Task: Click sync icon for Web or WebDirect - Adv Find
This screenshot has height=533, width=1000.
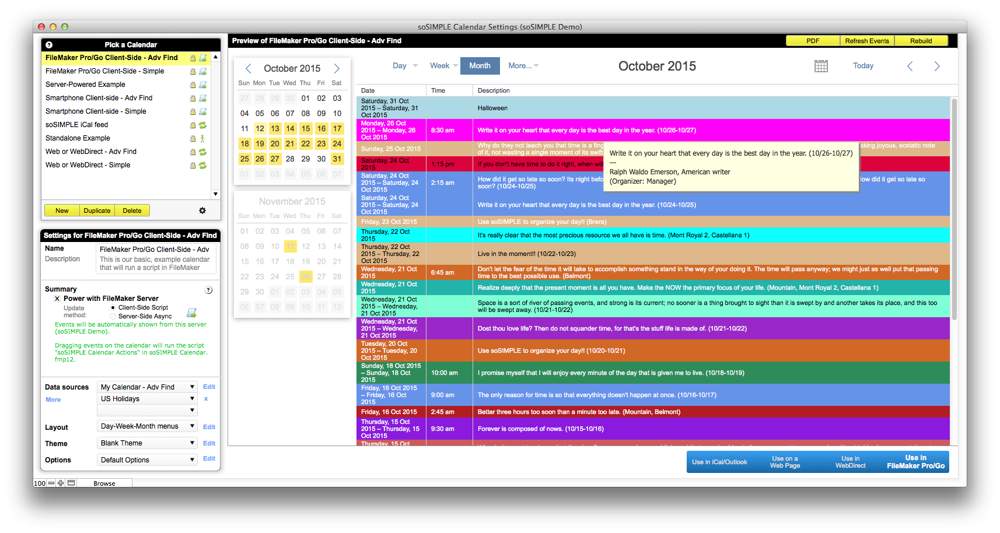Action: point(203,152)
